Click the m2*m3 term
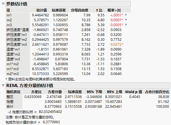The image size is (171, 125). 13,74
